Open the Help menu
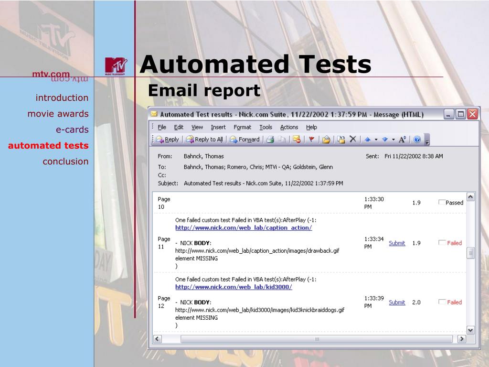 point(311,127)
